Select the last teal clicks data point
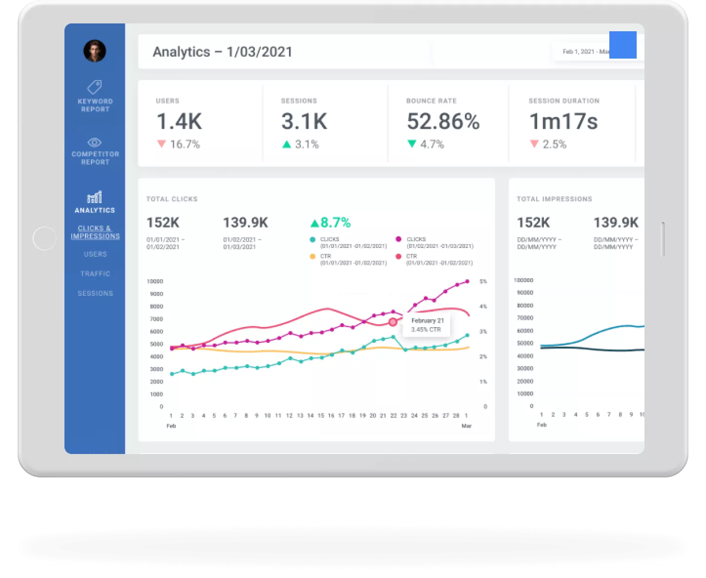Image resolution: width=706 pixels, height=578 pixels. [x=467, y=335]
